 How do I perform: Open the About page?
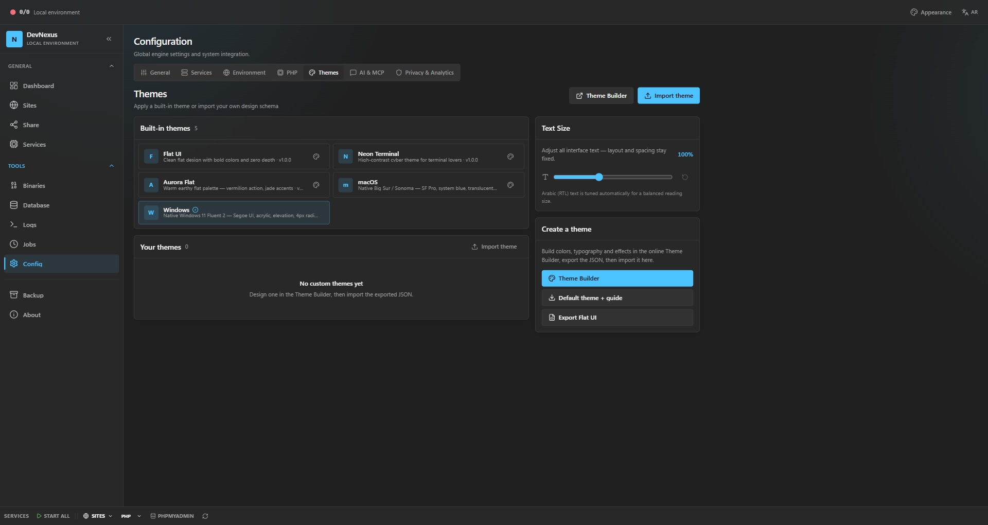pos(61,315)
